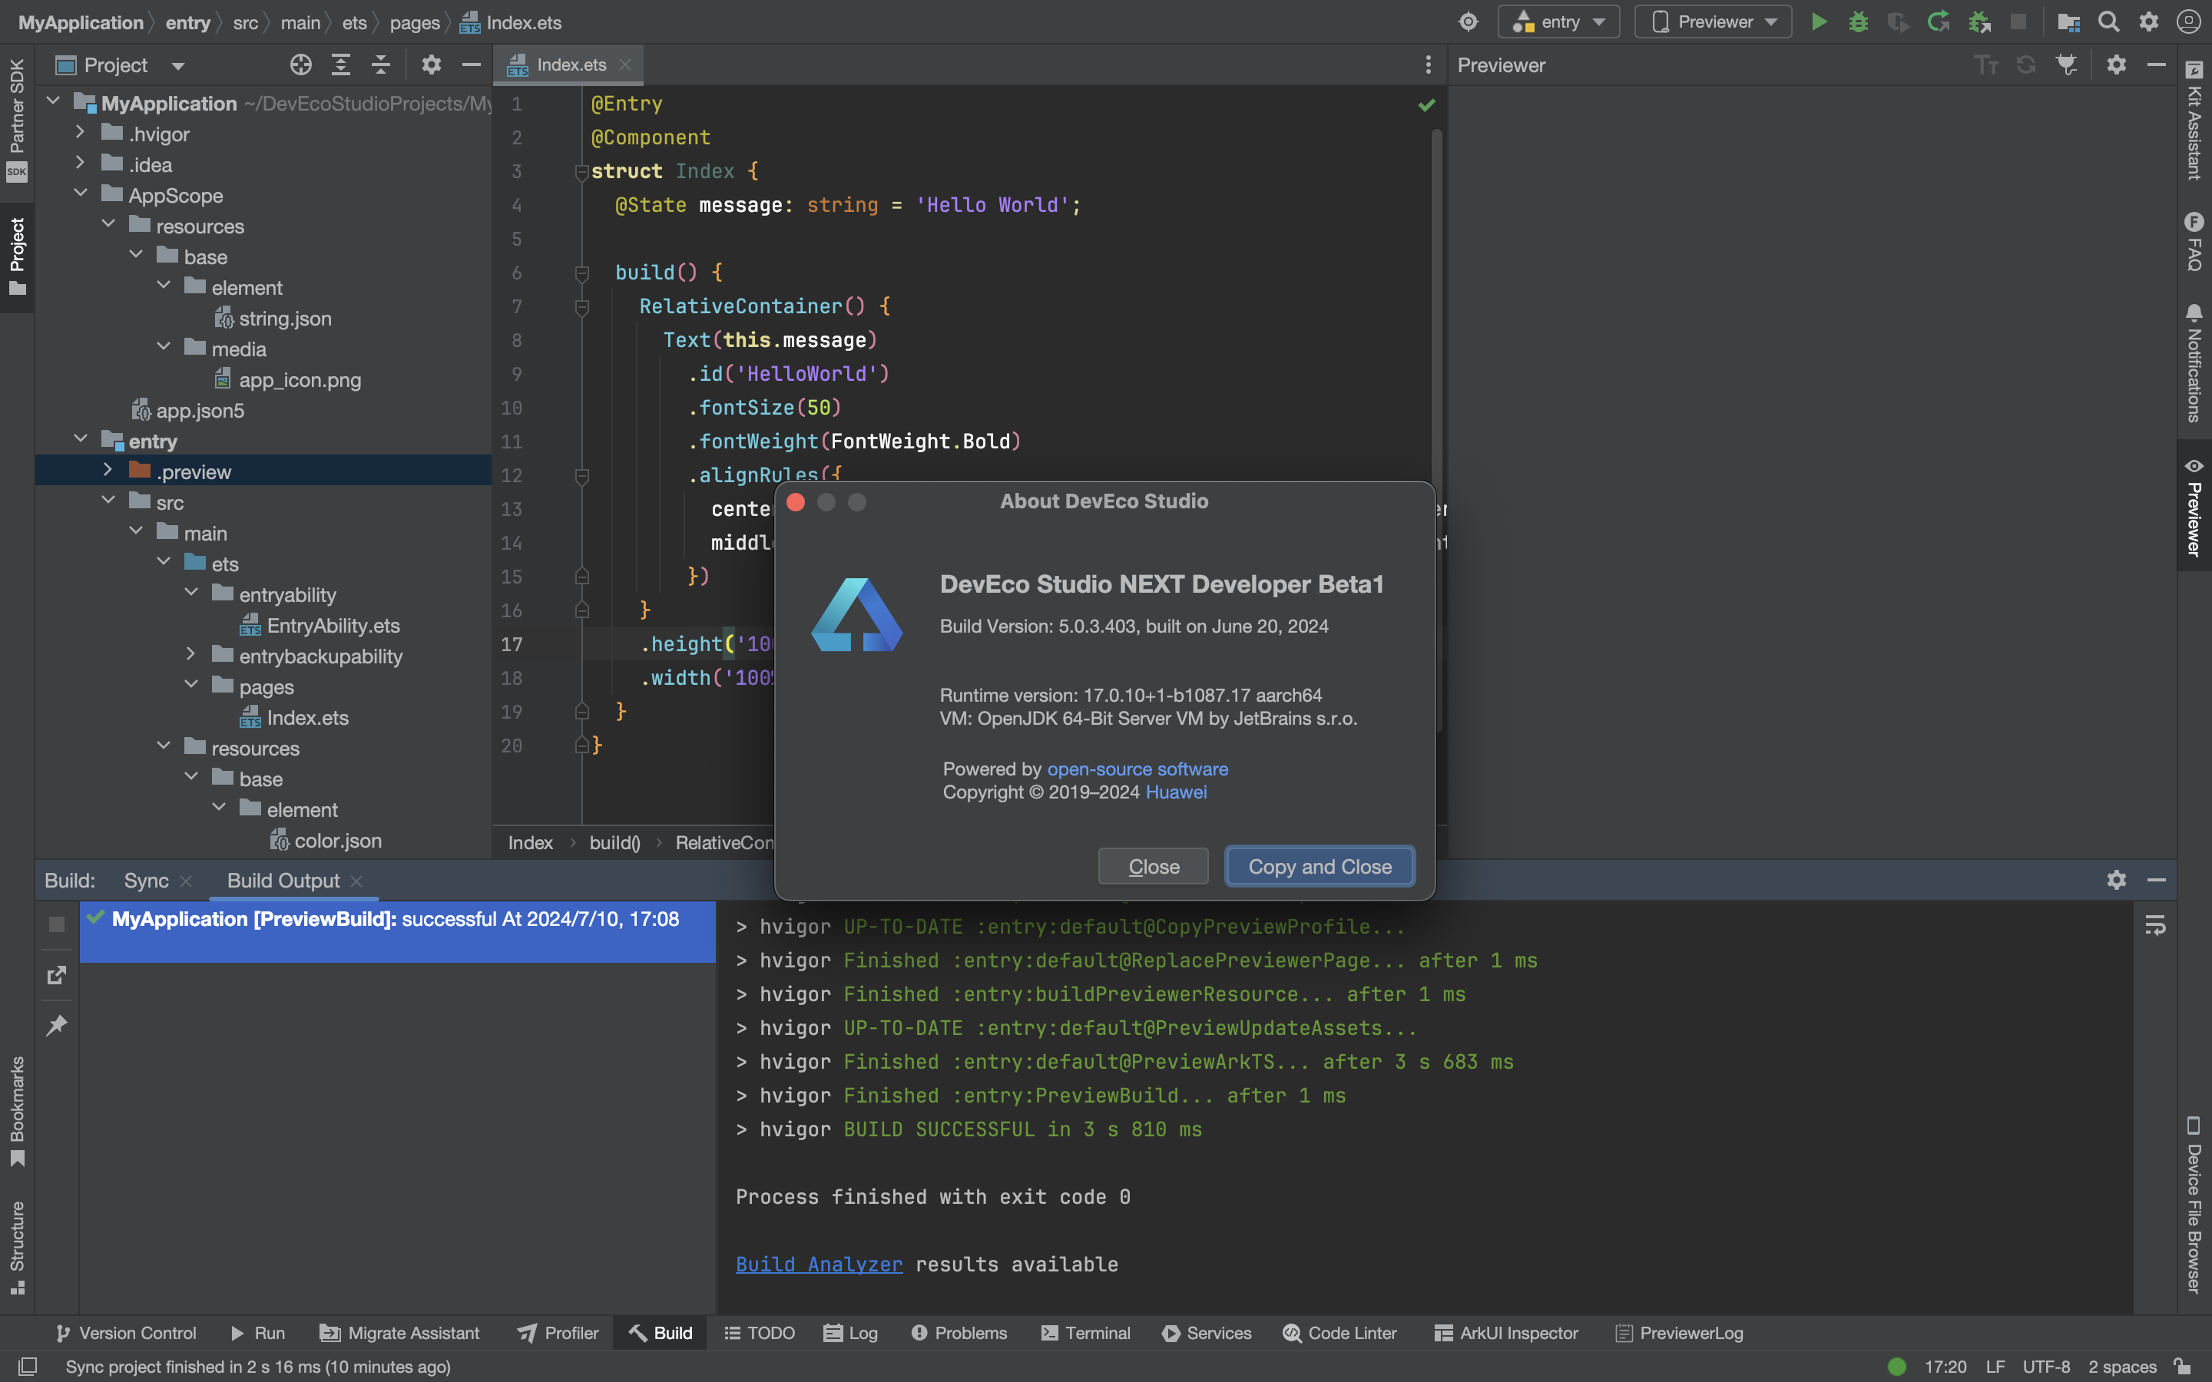Open the Profiler tool window
Image resolution: width=2212 pixels, height=1382 pixels.
(x=558, y=1333)
